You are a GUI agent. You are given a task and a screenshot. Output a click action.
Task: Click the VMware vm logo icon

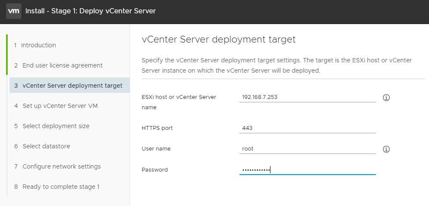tap(14, 11)
